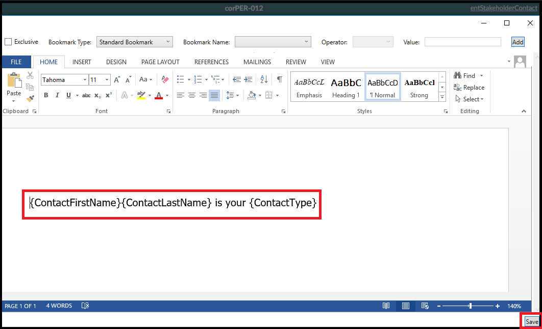This screenshot has height=329, width=542.
Task: Apply the Emphasis style
Action: [x=309, y=88]
